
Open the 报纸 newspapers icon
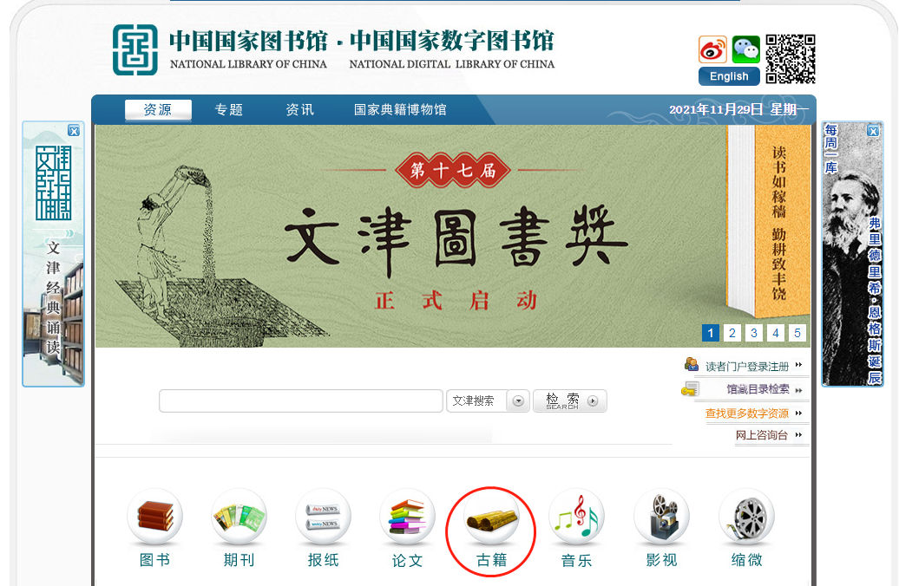324,517
